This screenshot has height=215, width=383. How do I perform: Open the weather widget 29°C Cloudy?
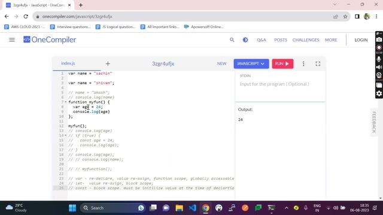[16, 208]
